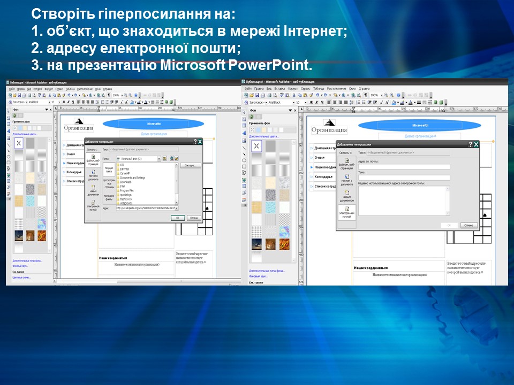The width and height of the screenshot is (514, 385).
Task: Open 'Вставка' menu in left Publisher window
Action: pos(37,89)
